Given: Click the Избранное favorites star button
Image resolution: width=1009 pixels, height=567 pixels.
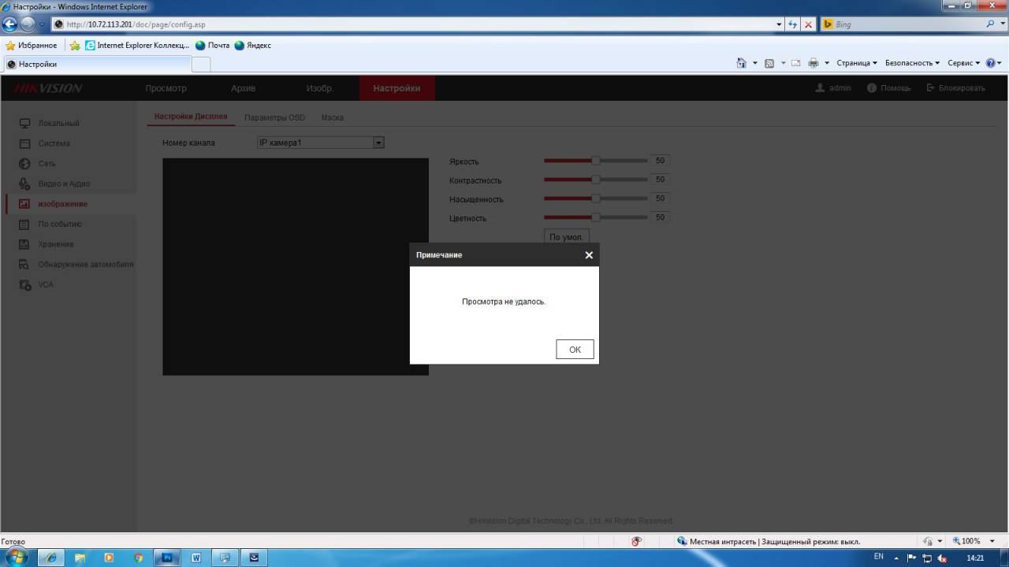Looking at the screenshot, I should (x=32, y=45).
